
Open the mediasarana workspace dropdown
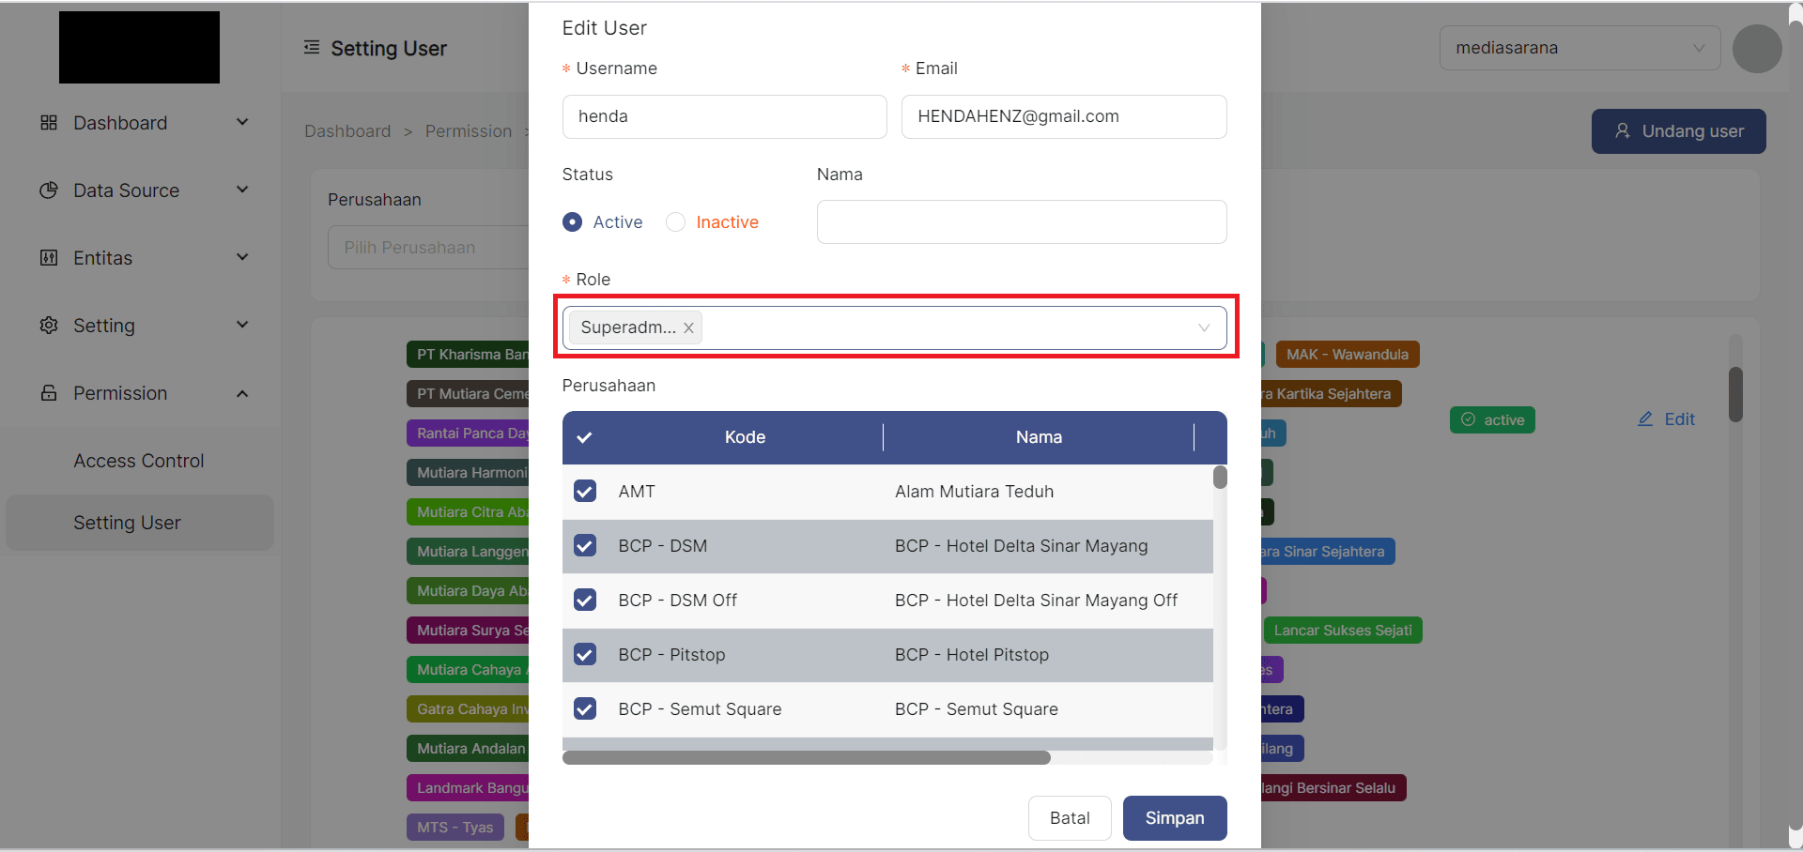click(x=1580, y=47)
